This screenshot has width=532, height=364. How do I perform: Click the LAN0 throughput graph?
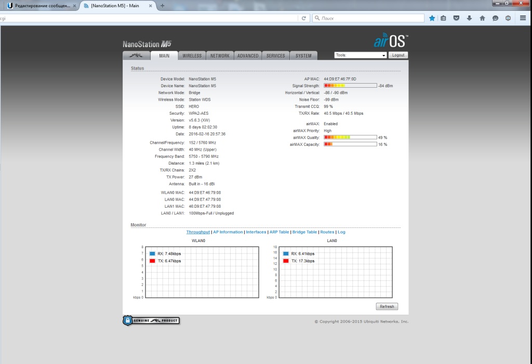click(336, 272)
